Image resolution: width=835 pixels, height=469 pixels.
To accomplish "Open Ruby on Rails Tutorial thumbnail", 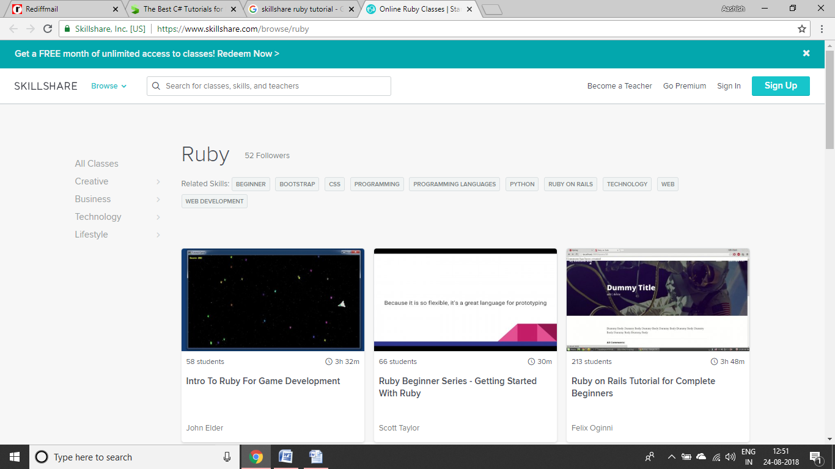I will pos(658,300).
